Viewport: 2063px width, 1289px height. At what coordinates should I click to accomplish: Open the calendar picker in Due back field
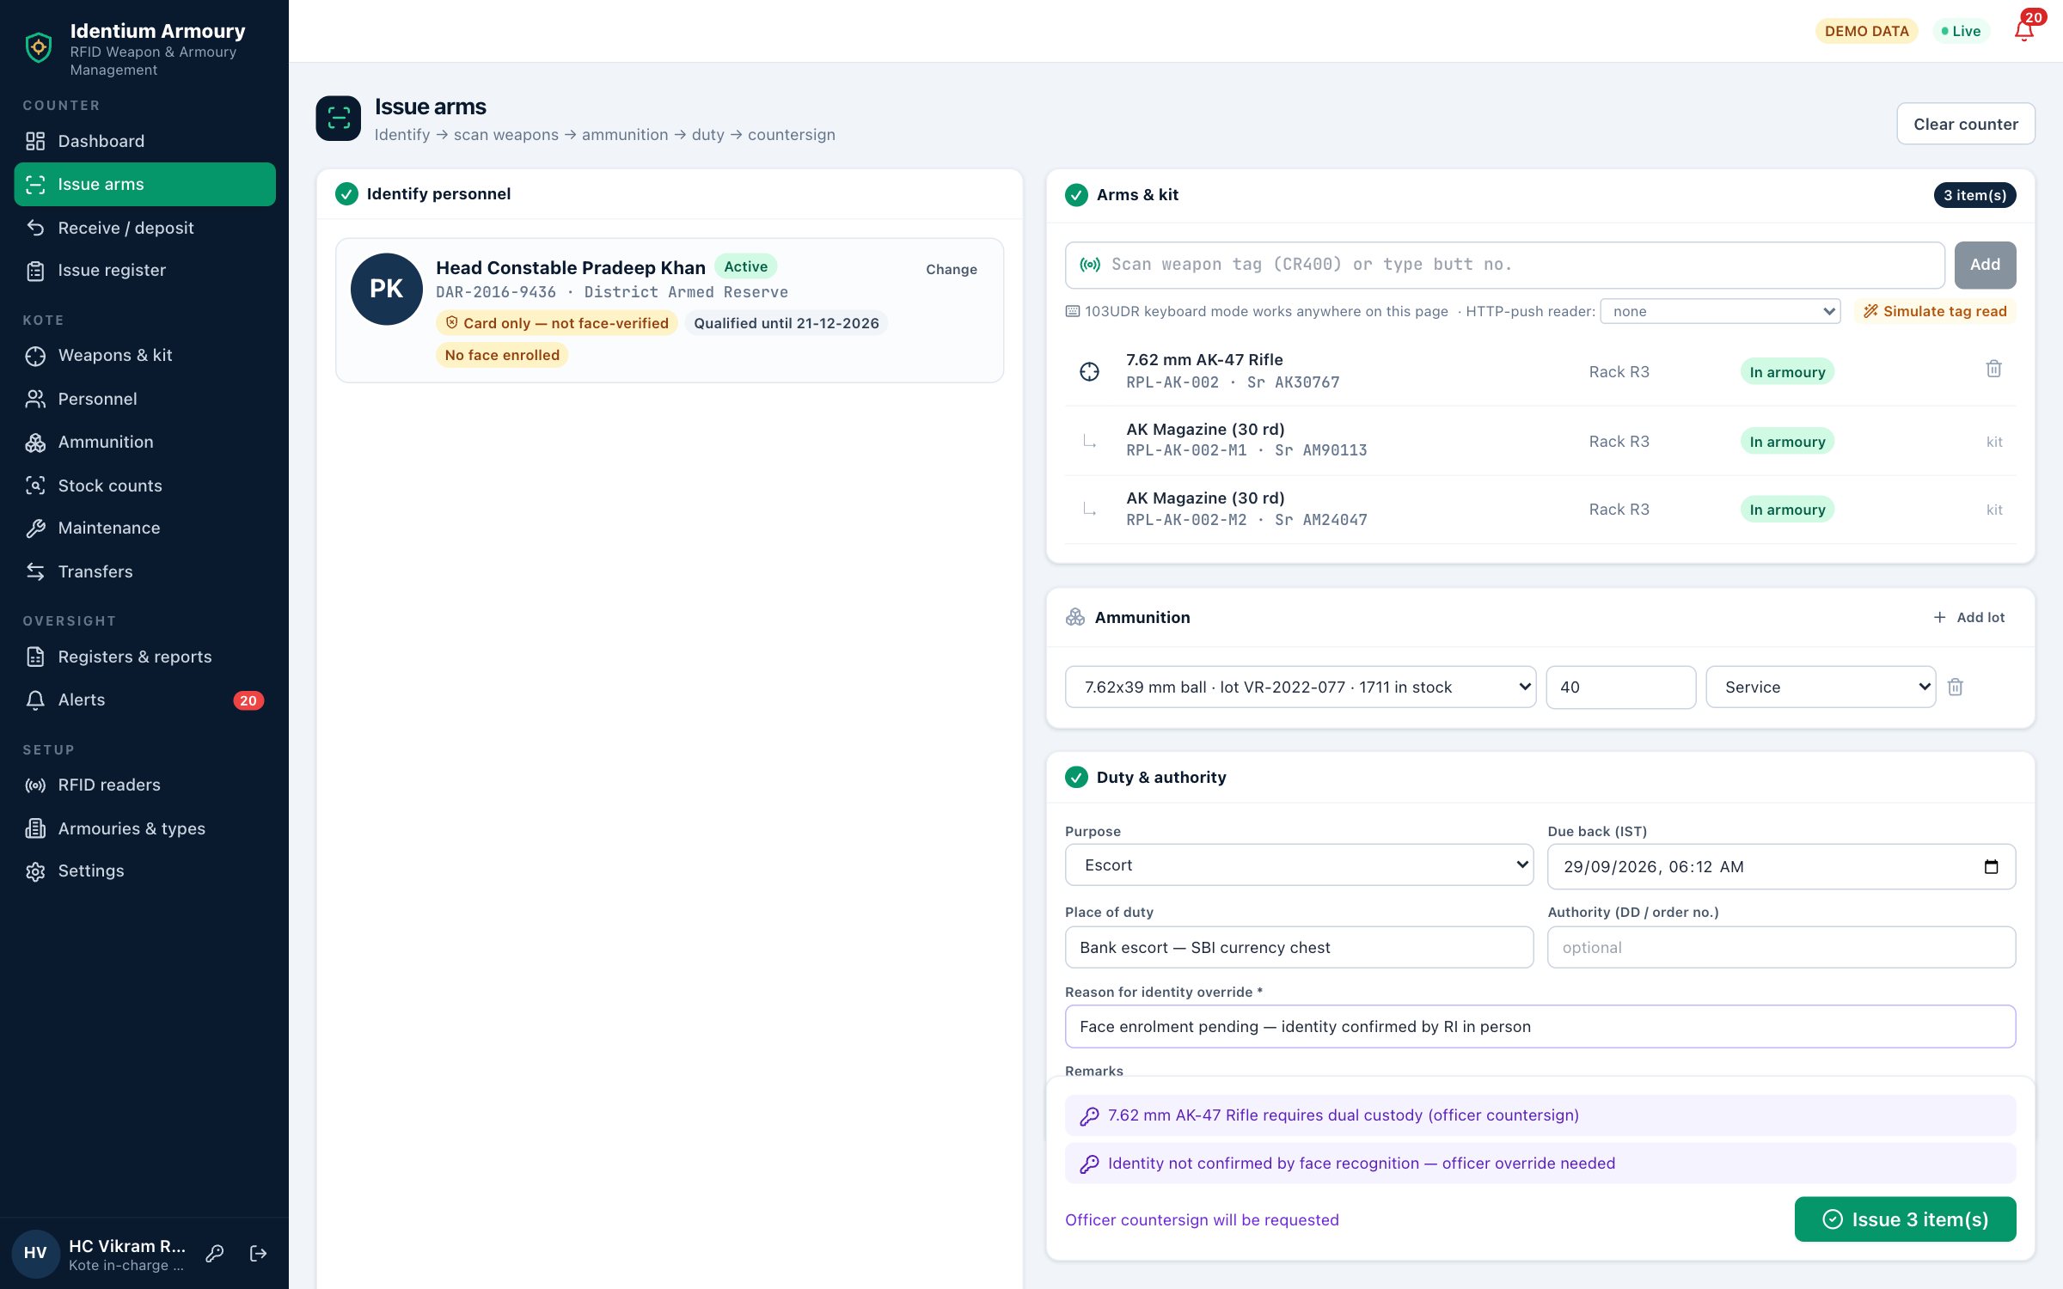pyautogui.click(x=1991, y=866)
